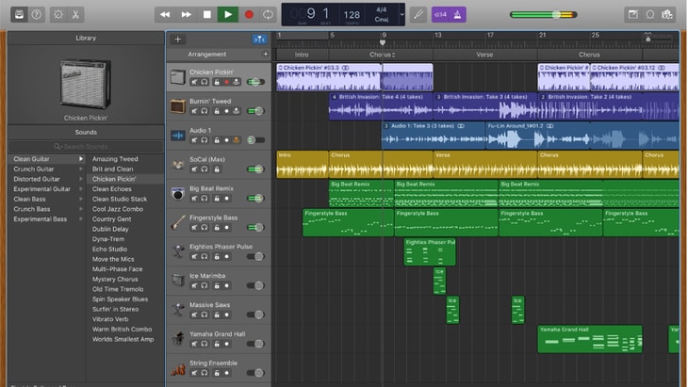
Task: Click the Rewind transport button
Action: click(165, 14)
